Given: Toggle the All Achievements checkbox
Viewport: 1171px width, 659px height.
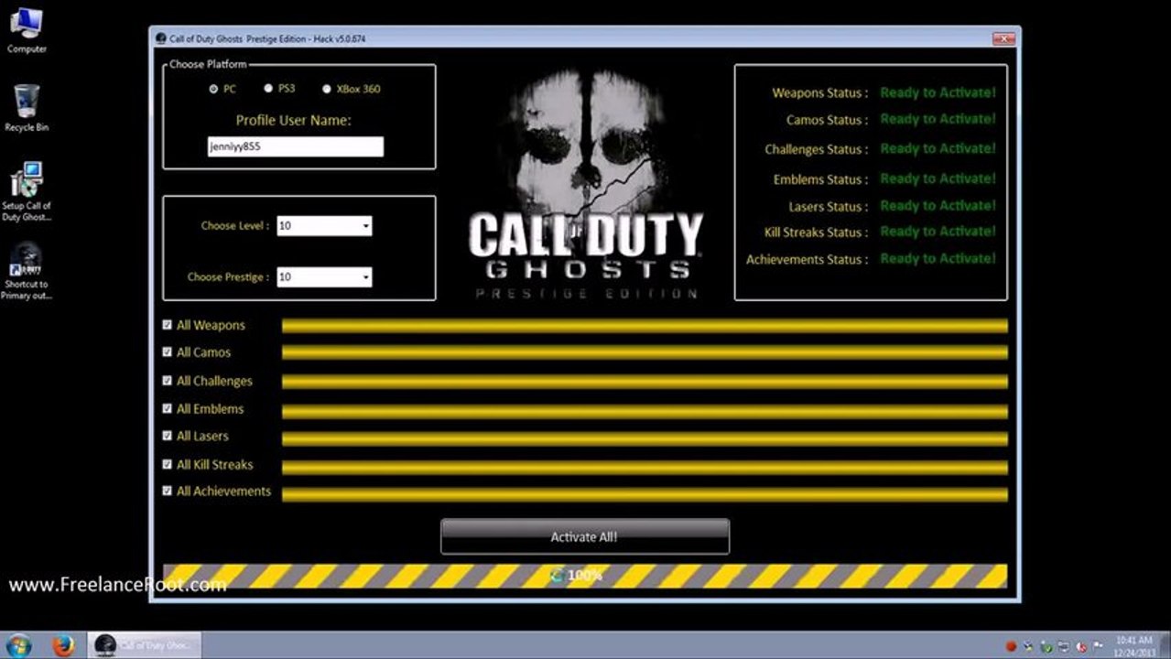Looking at the screenshot, I should pyautogui.click(x=168, y=491).
